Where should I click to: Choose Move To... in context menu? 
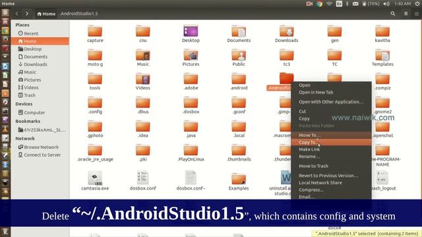(331, 135)
